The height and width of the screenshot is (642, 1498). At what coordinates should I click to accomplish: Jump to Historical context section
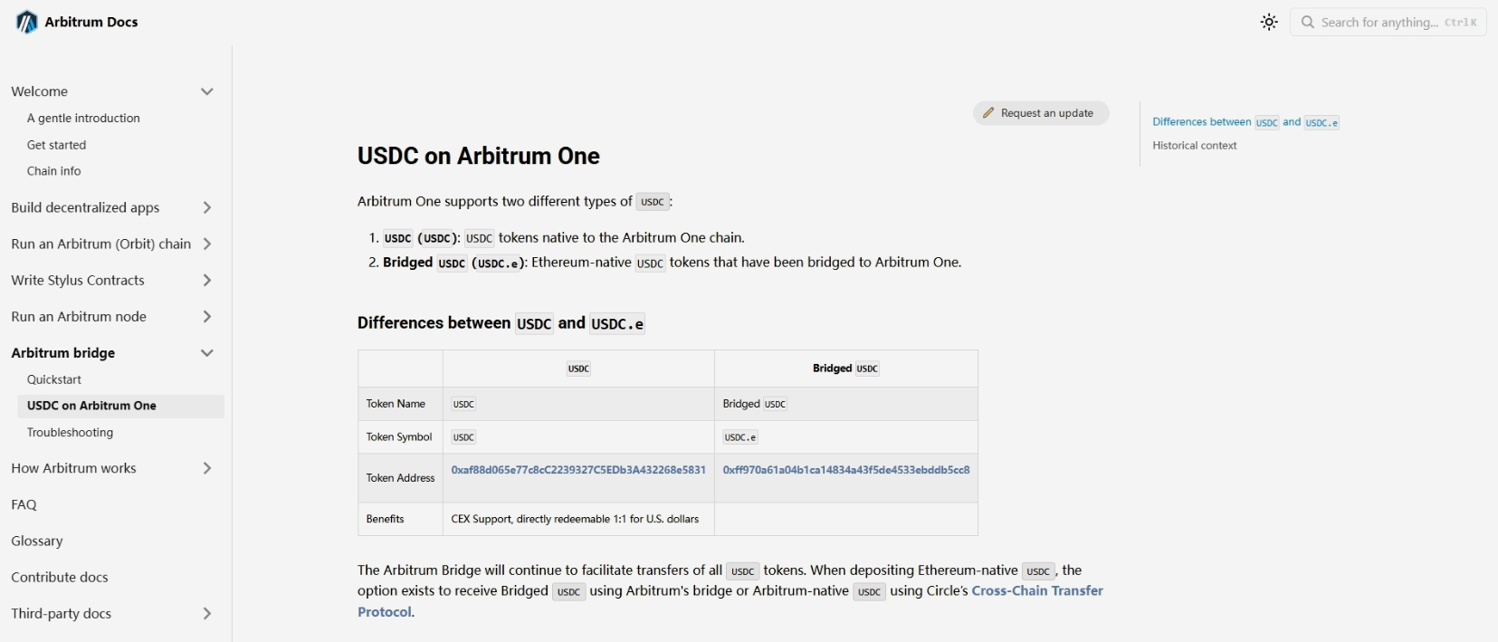1194,146
